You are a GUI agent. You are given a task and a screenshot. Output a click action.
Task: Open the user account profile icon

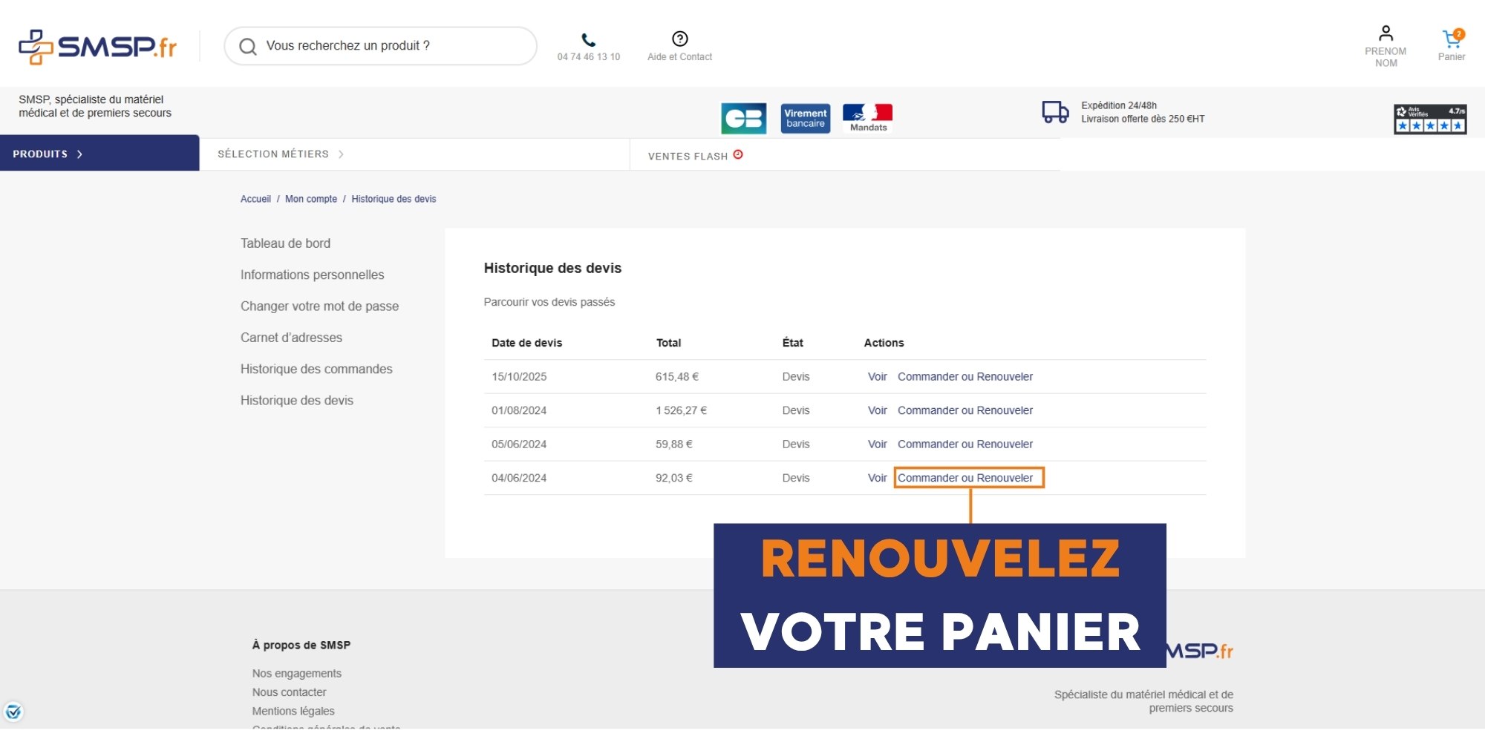[x=1386, y=34]
